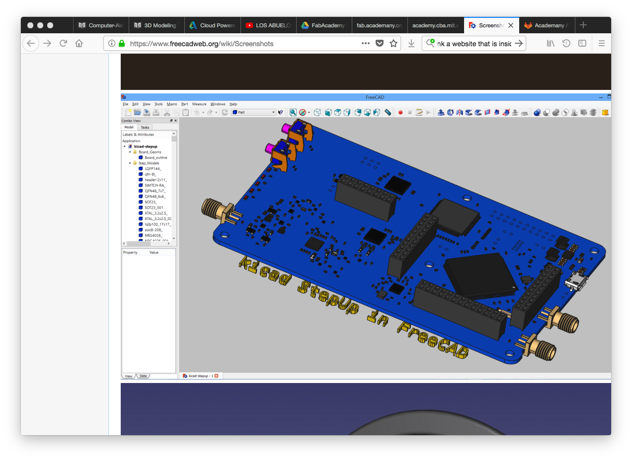
Task: Click the Part Extrude icon
Action: click(441, 113)
